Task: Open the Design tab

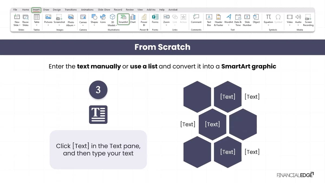Action: [57, 10]
